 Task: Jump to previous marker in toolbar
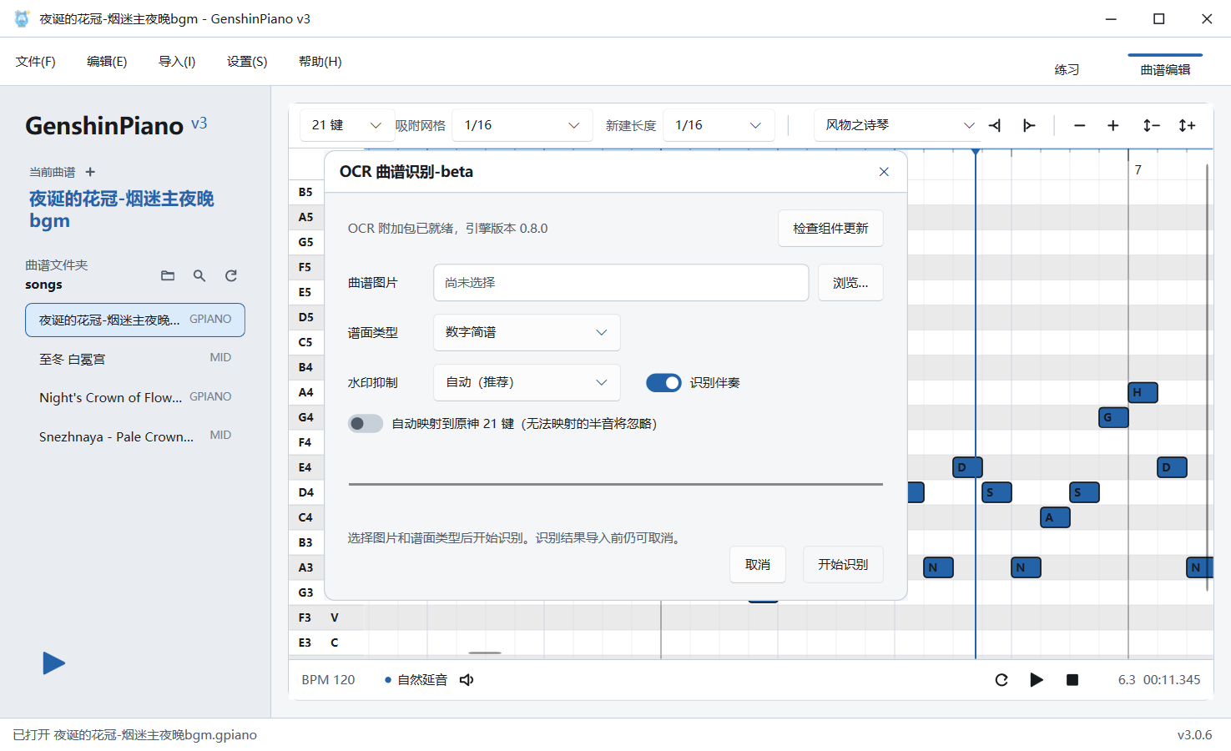point(995,125)
